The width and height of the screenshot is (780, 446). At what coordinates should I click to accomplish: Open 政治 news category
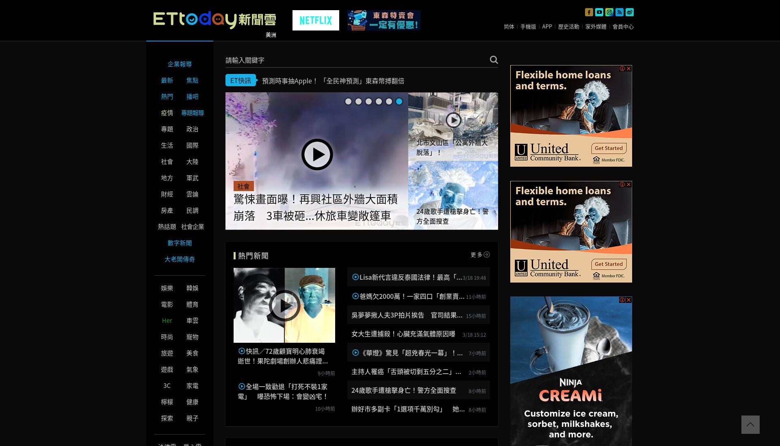click(x=192, y=129)
